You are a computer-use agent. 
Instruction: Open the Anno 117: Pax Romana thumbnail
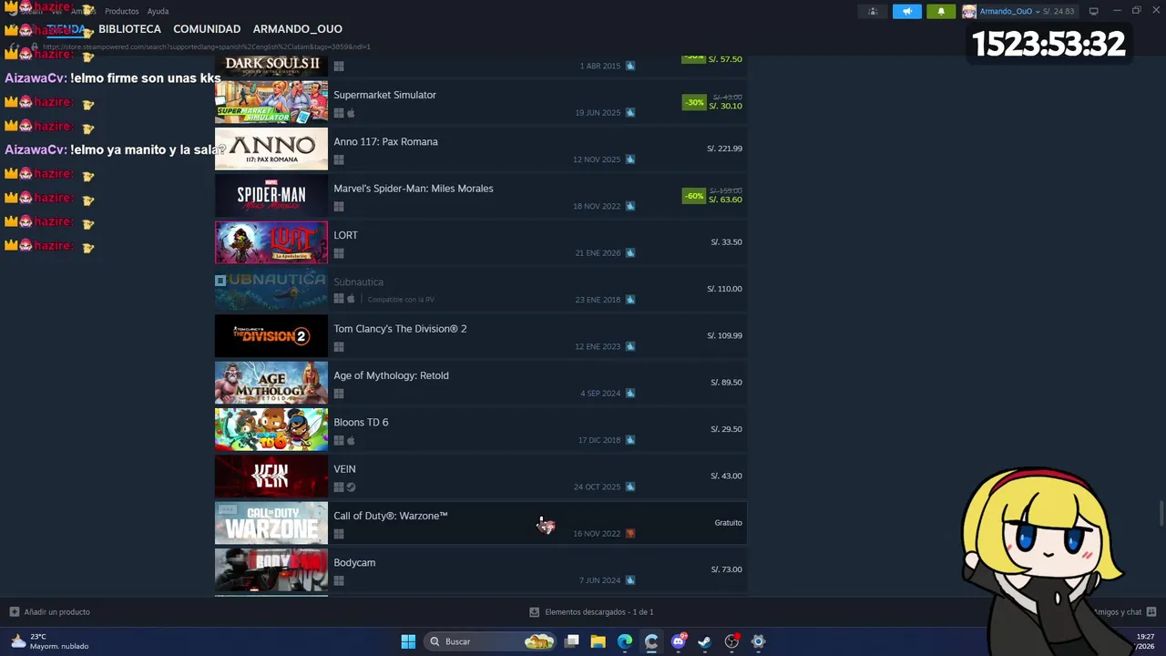point(271,149)
